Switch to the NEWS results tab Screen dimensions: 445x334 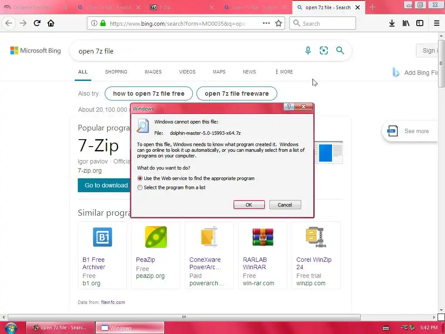click(249, 72)
